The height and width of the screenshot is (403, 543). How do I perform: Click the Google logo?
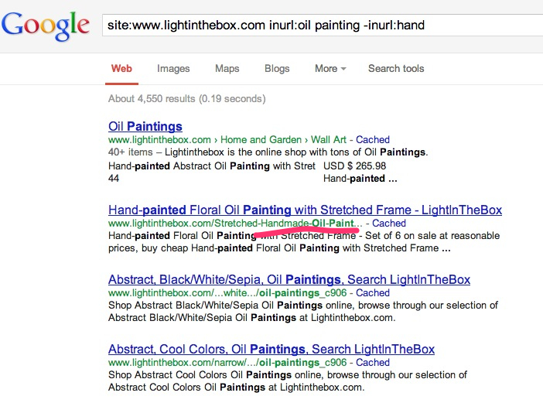[x=46, y=26]
